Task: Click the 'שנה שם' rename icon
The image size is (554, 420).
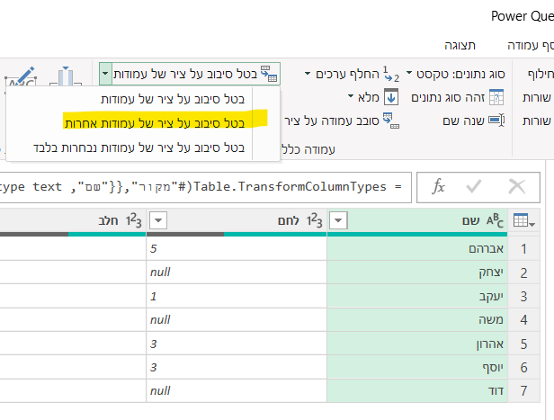Action: tap(496, 120)
